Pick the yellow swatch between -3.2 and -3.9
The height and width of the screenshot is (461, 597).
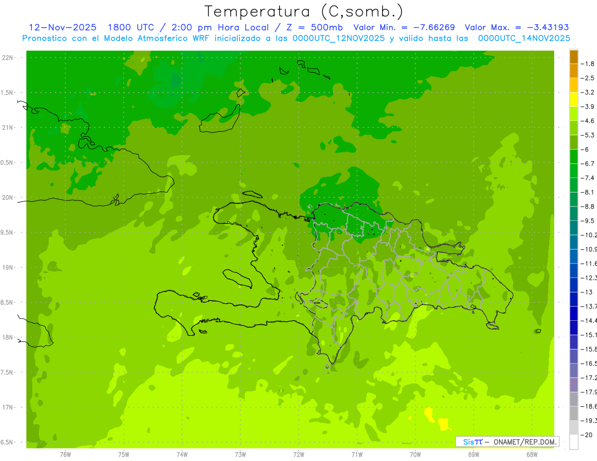[574, 99]
